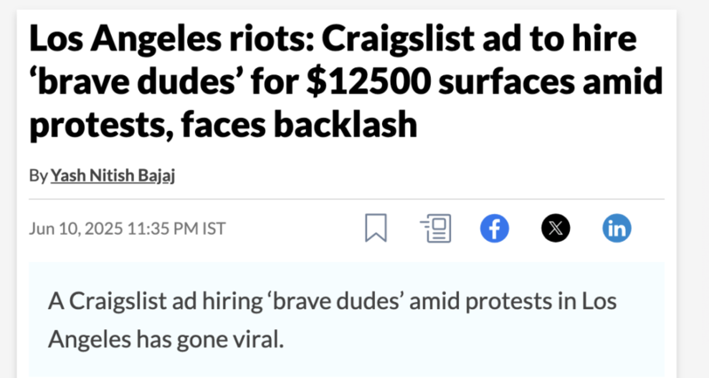The height and width of the screenshot is (378, 709).
Task: Click the word 'Craigslist' in the headline
Action: pos(398,40)
